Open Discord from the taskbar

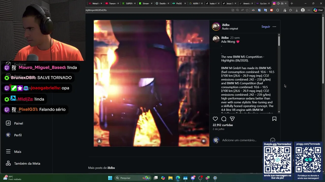point(193,178)
